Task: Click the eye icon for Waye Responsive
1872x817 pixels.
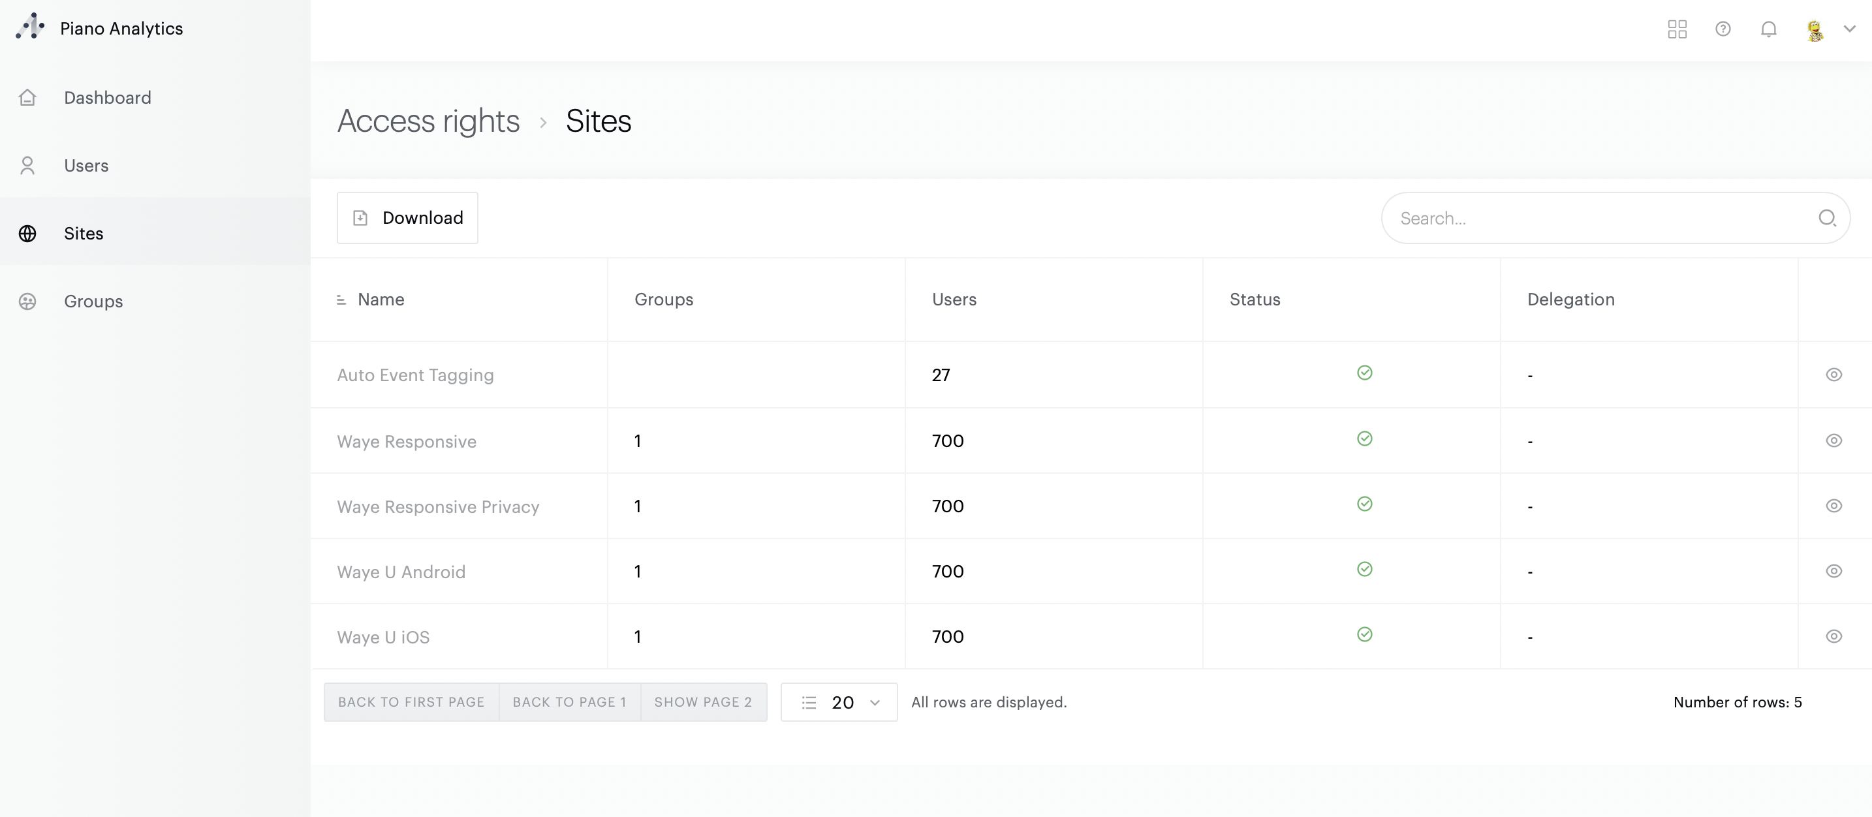Action: pyautogui.click(x=1833, y=441)
